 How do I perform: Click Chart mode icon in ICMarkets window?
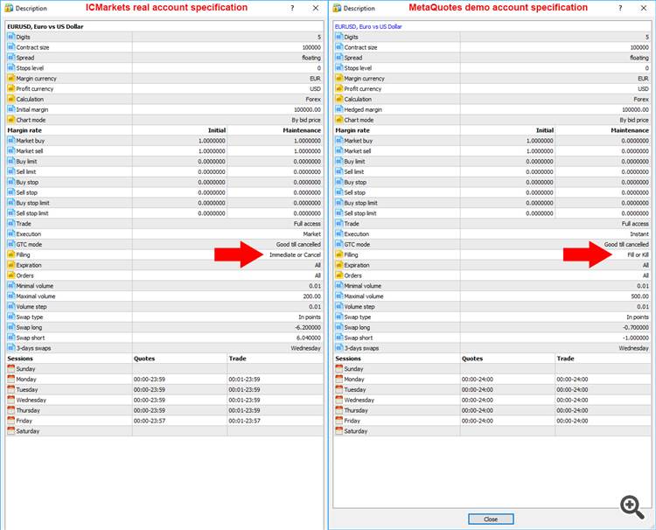coord(10,120)
